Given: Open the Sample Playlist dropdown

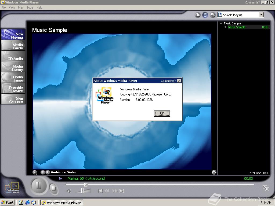Looking at the screenshot, I should pos(262,15).
